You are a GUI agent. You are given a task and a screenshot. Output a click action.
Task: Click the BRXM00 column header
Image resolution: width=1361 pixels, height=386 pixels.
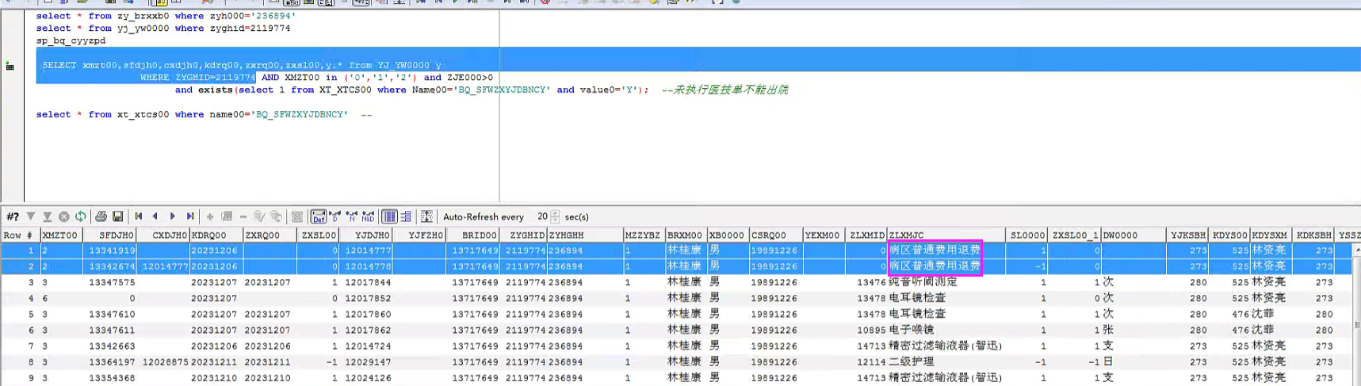[686, 235]
